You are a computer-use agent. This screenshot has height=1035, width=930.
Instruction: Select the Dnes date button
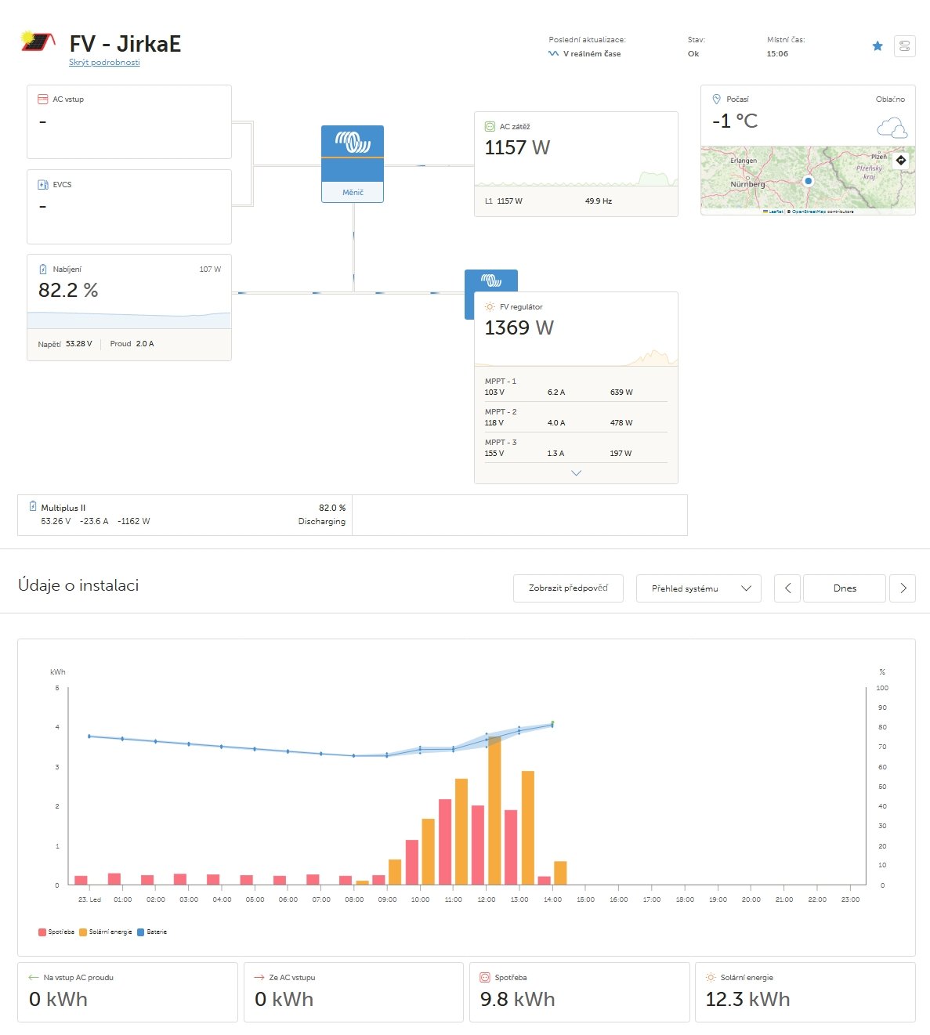845,588
